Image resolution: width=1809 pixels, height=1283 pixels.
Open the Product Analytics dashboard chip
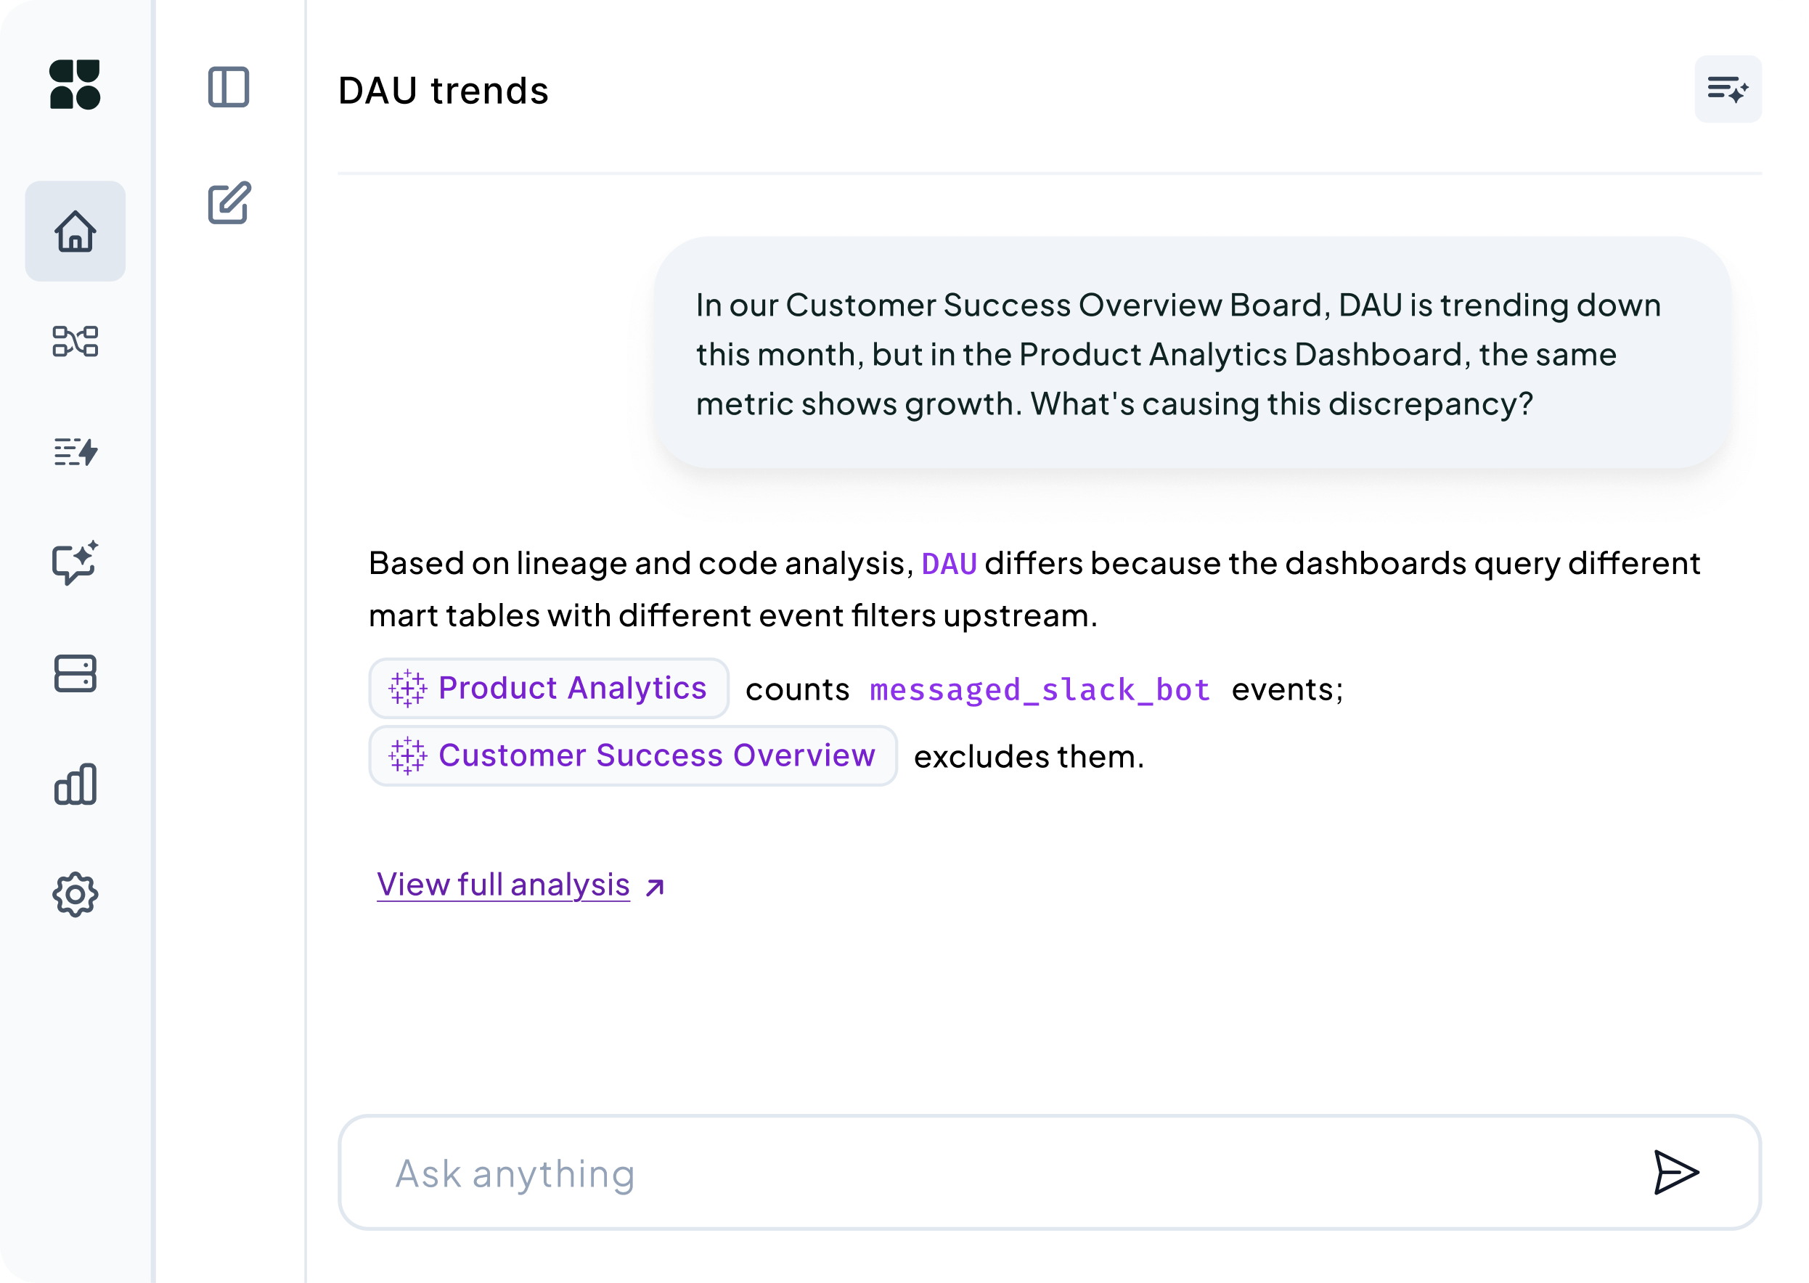tap(549, 688)
